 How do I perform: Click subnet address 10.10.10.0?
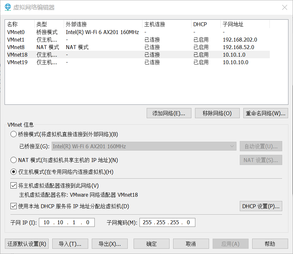(236, 62)
